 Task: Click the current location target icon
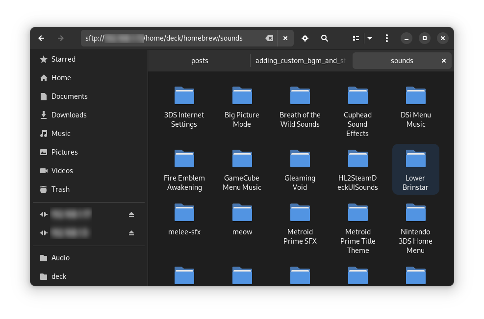click(305, 38)
